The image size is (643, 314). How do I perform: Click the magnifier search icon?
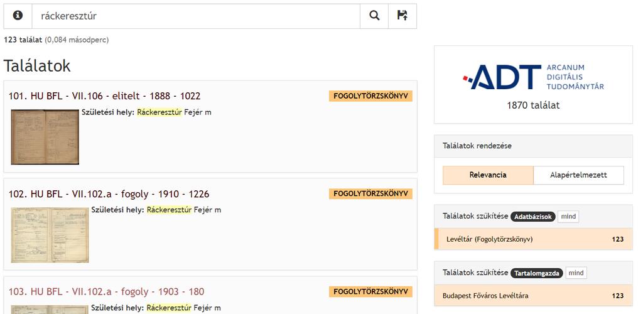tap(374, 16)
